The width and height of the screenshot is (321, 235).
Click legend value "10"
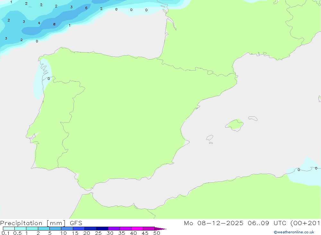click(x=64, y=233)
